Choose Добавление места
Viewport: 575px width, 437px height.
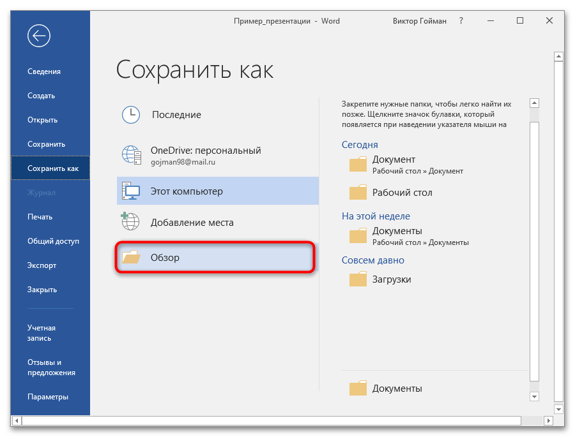click(x=218, y=223)
